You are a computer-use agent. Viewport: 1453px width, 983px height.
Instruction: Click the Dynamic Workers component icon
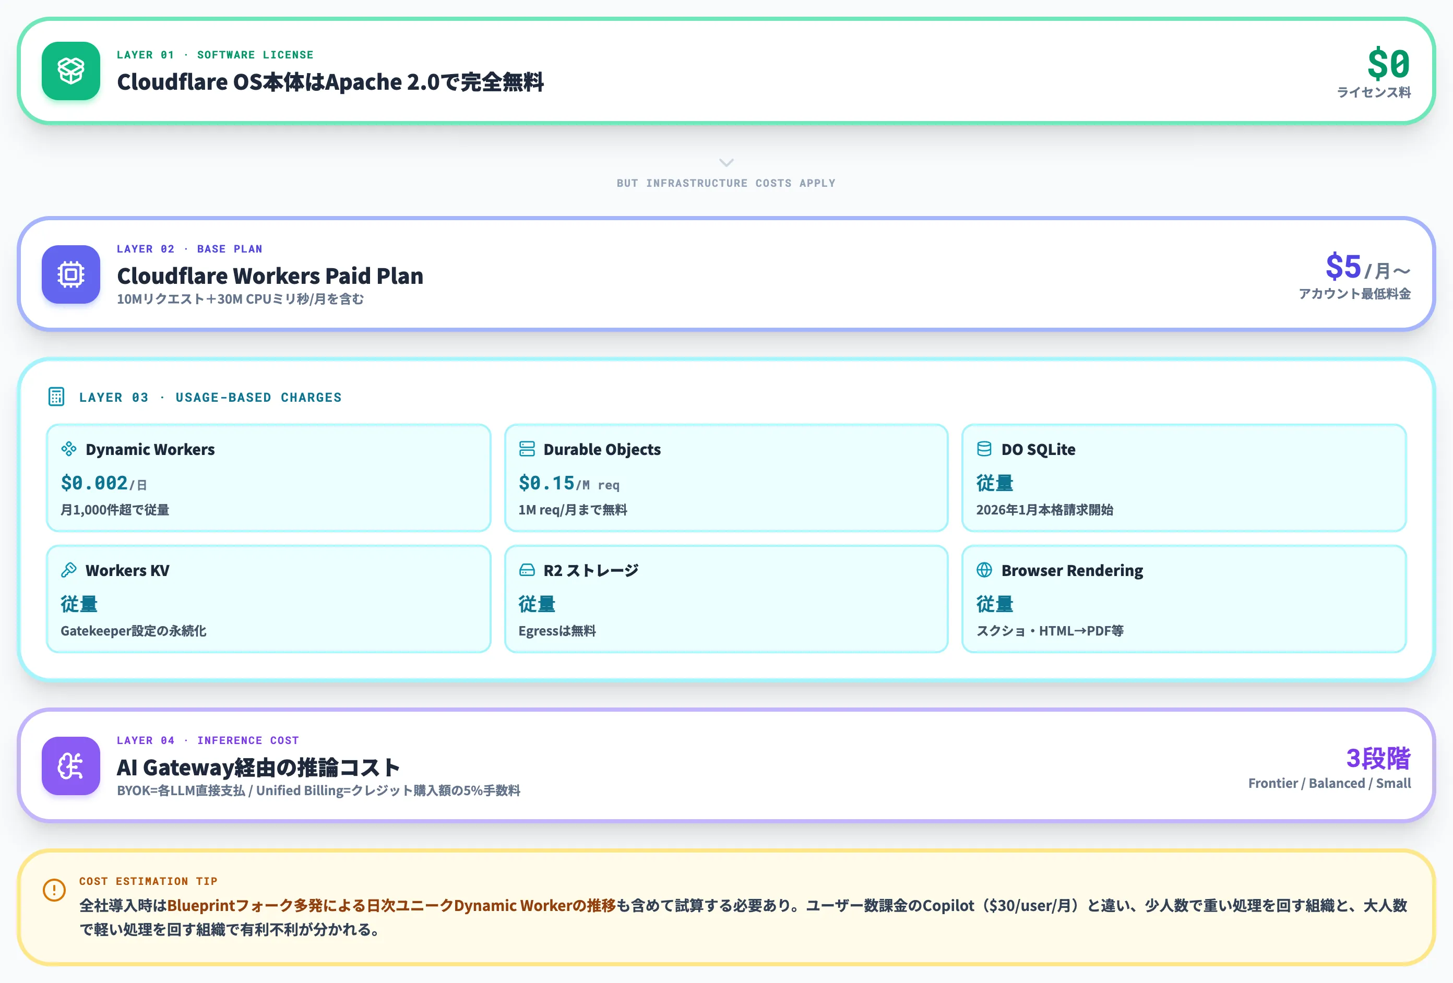tap(69, 449)
